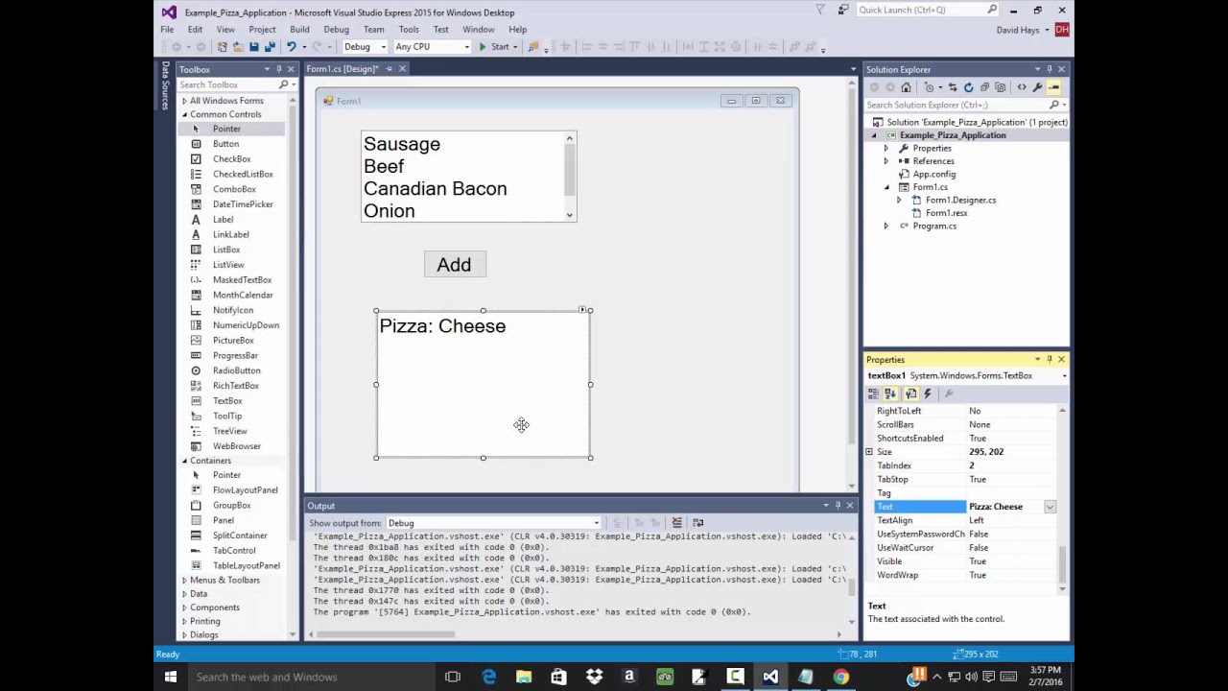Expand Menus & Toolbars toolbox group
Viewport: 1228px width, 691px height.
(185, 580)
